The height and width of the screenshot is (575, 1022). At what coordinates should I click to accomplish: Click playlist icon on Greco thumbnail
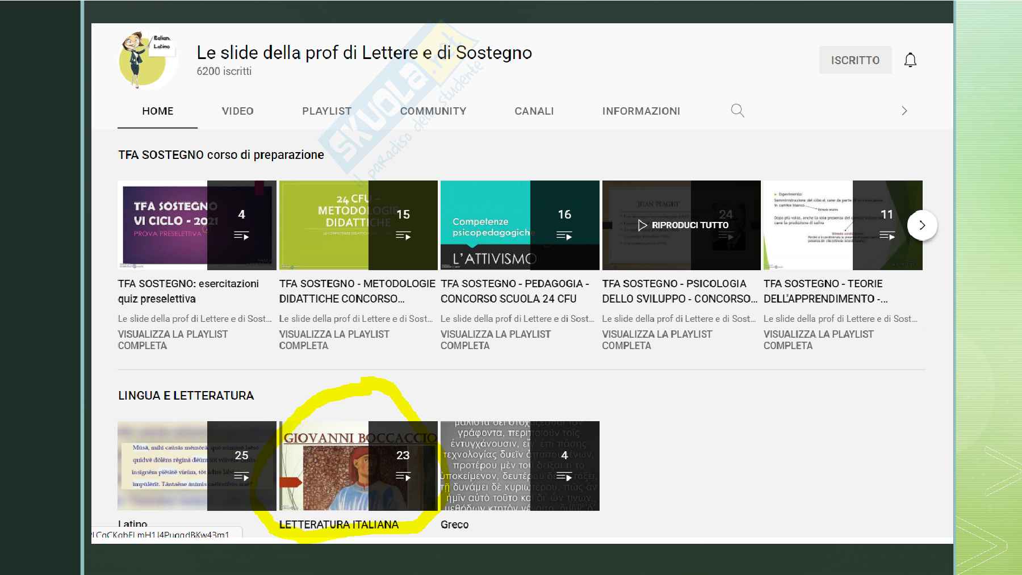point(564,476)
